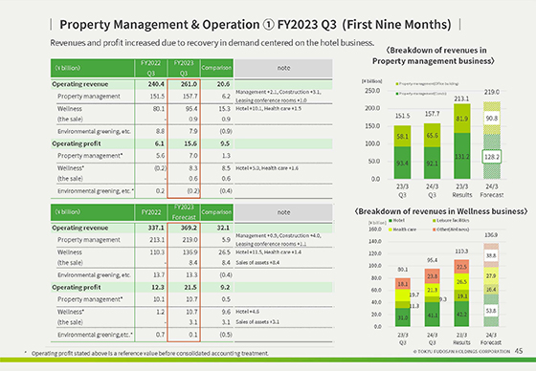
Task: Select the 31.0 Hotel bar segment
Action: 403,318
